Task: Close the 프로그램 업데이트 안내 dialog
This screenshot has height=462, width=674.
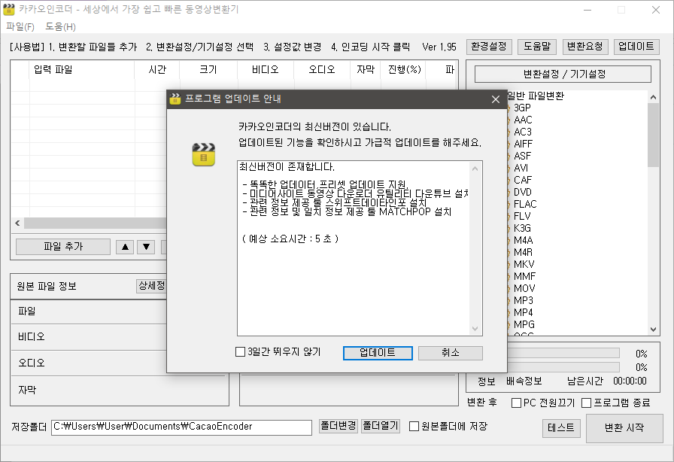Action: point(495,99)
